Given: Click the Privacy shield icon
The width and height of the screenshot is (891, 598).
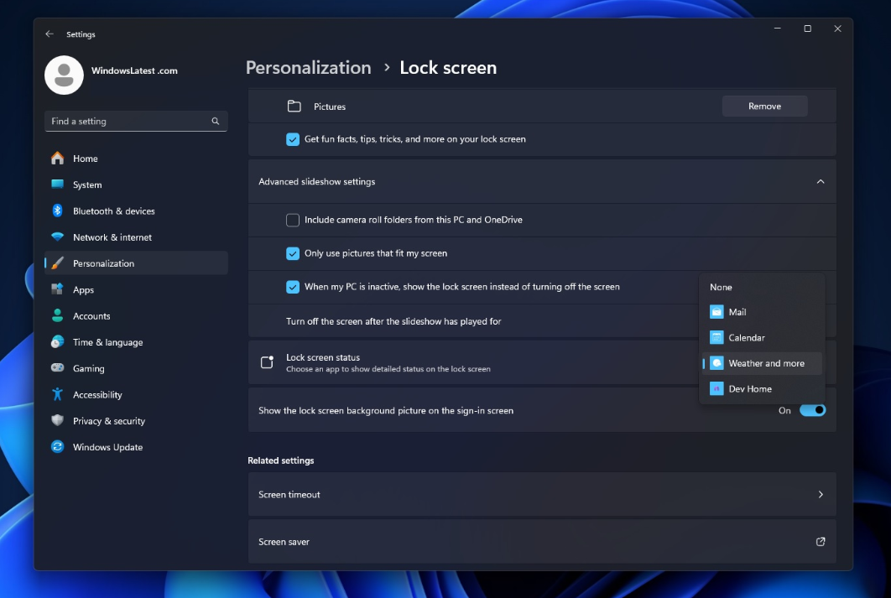Looking at the screenshot, I should click(x=57, y=420).
